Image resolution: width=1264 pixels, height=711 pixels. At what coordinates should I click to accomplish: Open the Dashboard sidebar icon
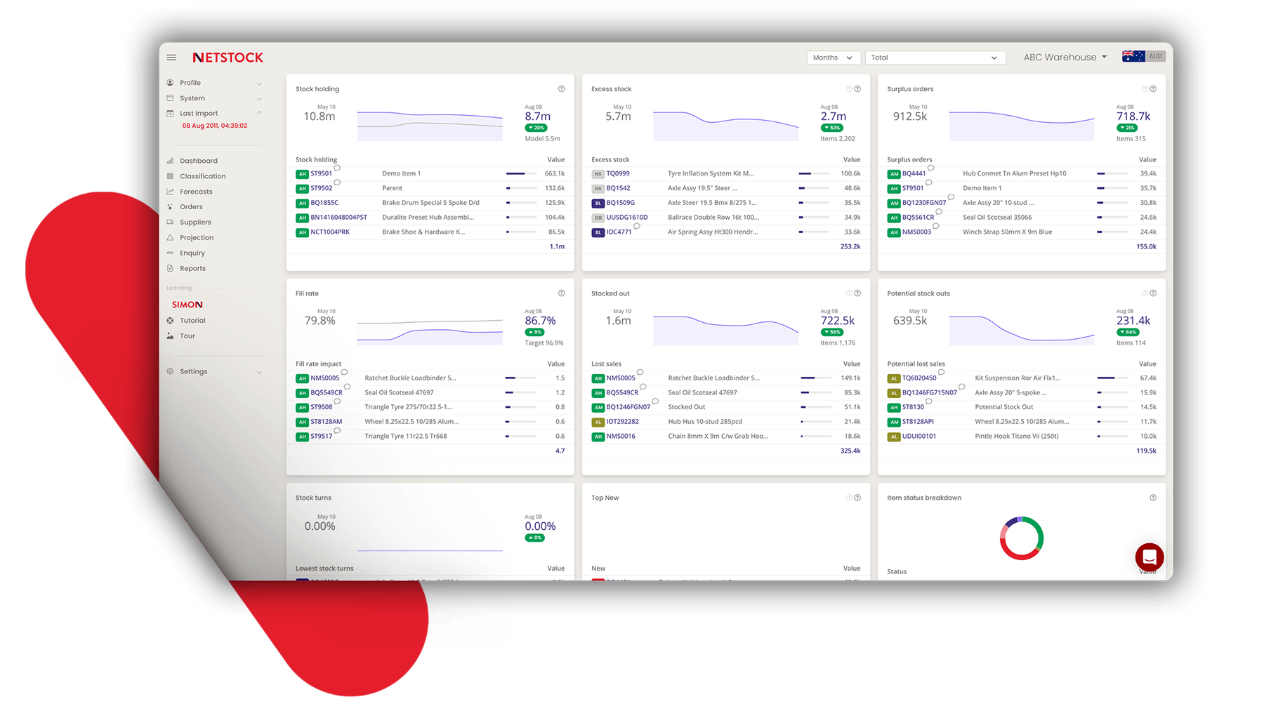point(170,160)
